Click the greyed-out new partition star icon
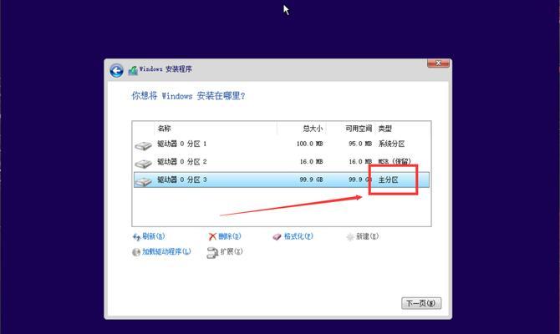560x334 pixels. click(350, 236)
